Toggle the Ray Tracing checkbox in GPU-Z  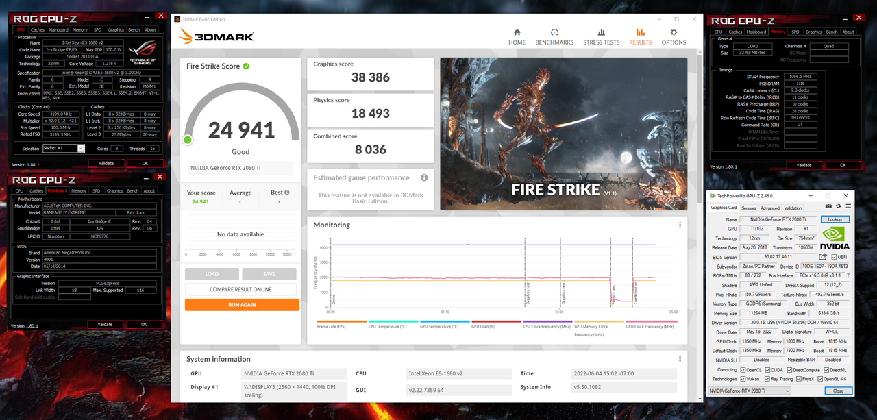coord(768,378)
